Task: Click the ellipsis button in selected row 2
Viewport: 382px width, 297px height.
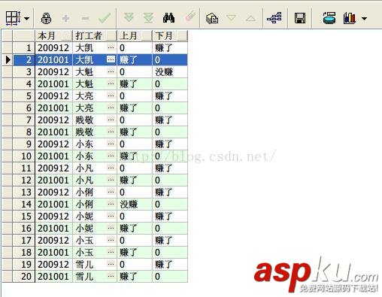Action: tap(111, 59)
